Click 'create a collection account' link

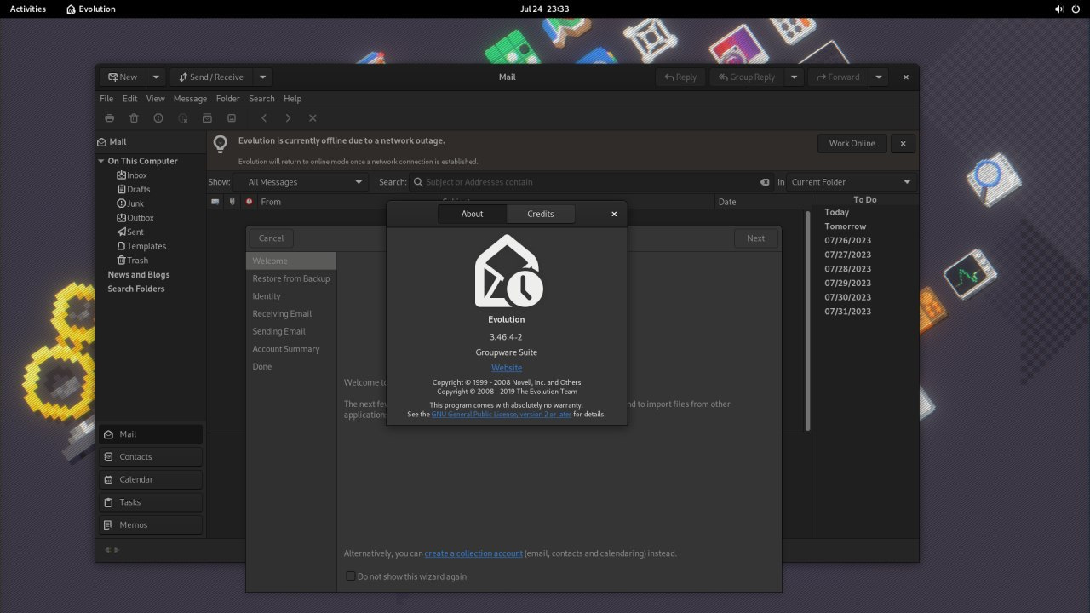(x=473, y=553)
